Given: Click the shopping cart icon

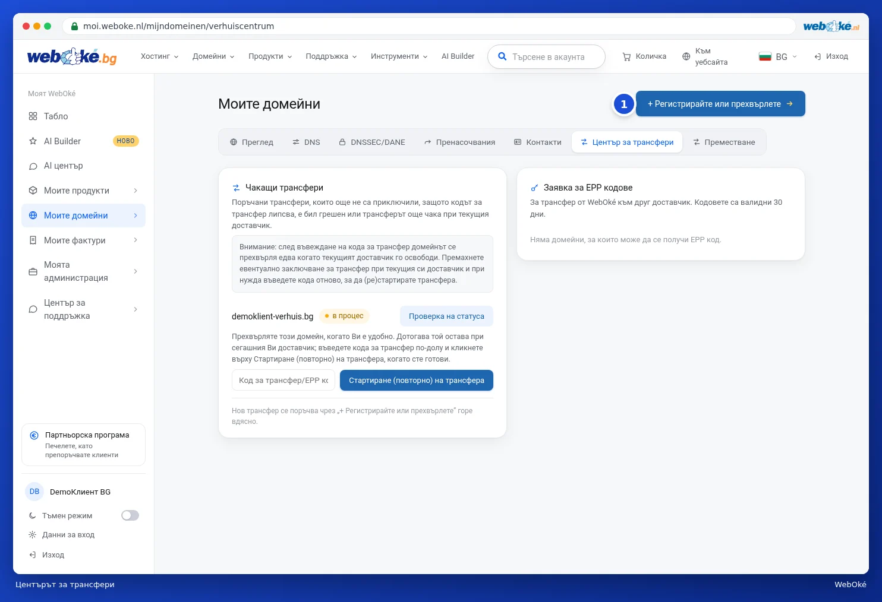Looking at the screenshot, I should [626, 57].
